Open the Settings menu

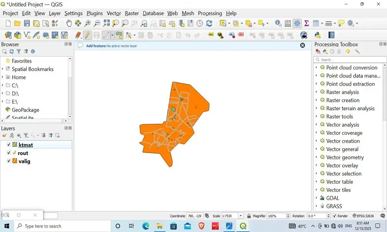pos(74,14)
